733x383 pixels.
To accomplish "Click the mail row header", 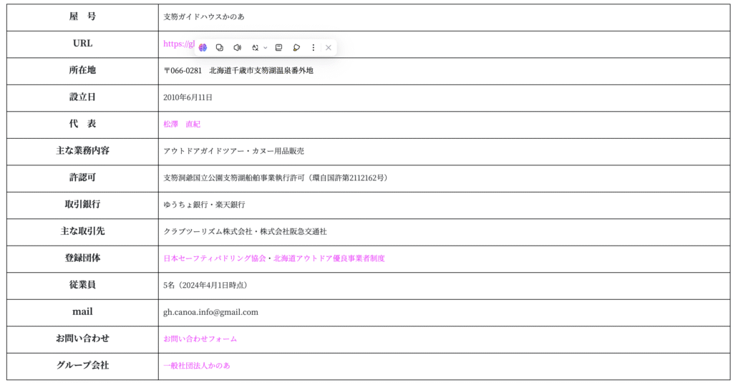I will coord(83,312).
